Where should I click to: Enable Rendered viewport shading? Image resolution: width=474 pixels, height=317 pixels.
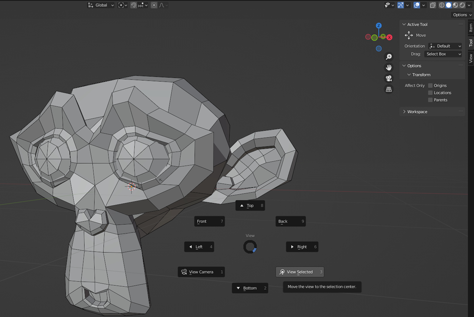click(462, 5)
